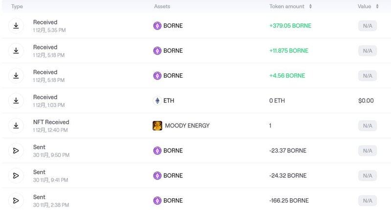Click the NFT Received download icon

tap(16, 126)
